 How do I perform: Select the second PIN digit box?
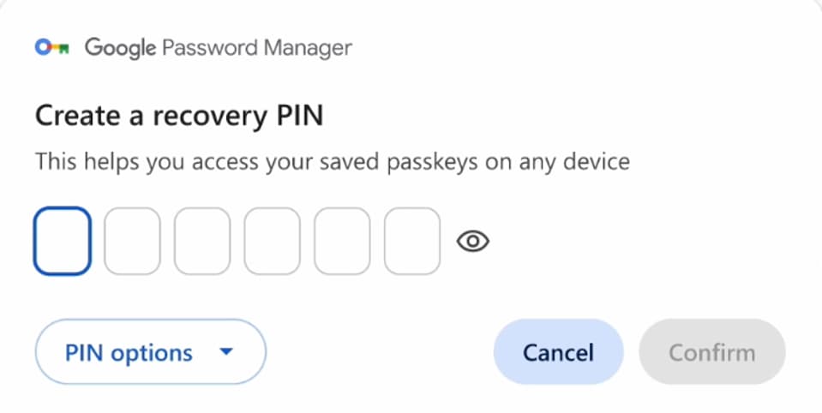(132, 241)
